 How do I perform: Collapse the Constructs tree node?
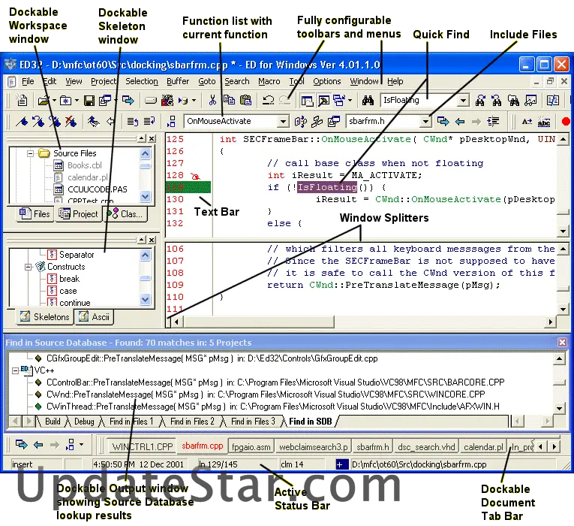pos(29,267)
